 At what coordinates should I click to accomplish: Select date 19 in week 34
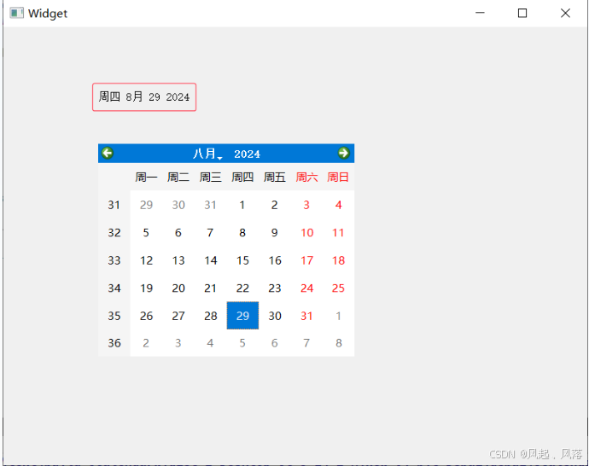click(146, 288)
